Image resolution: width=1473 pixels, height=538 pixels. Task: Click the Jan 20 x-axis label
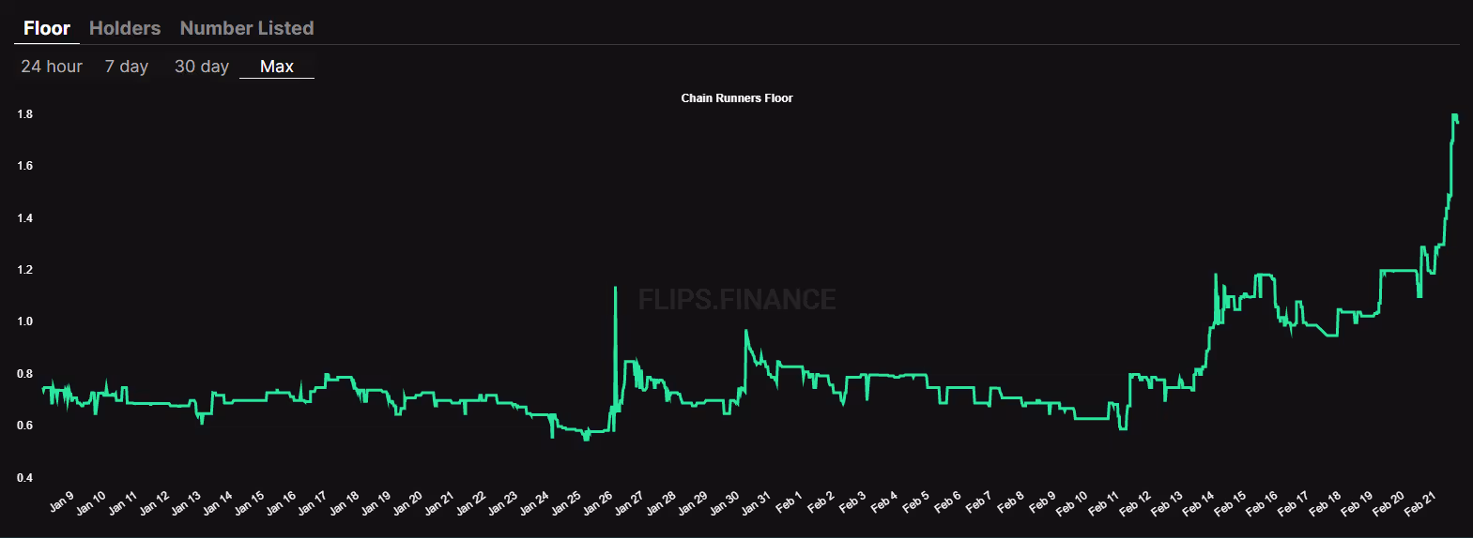click(x=407, y=504)
